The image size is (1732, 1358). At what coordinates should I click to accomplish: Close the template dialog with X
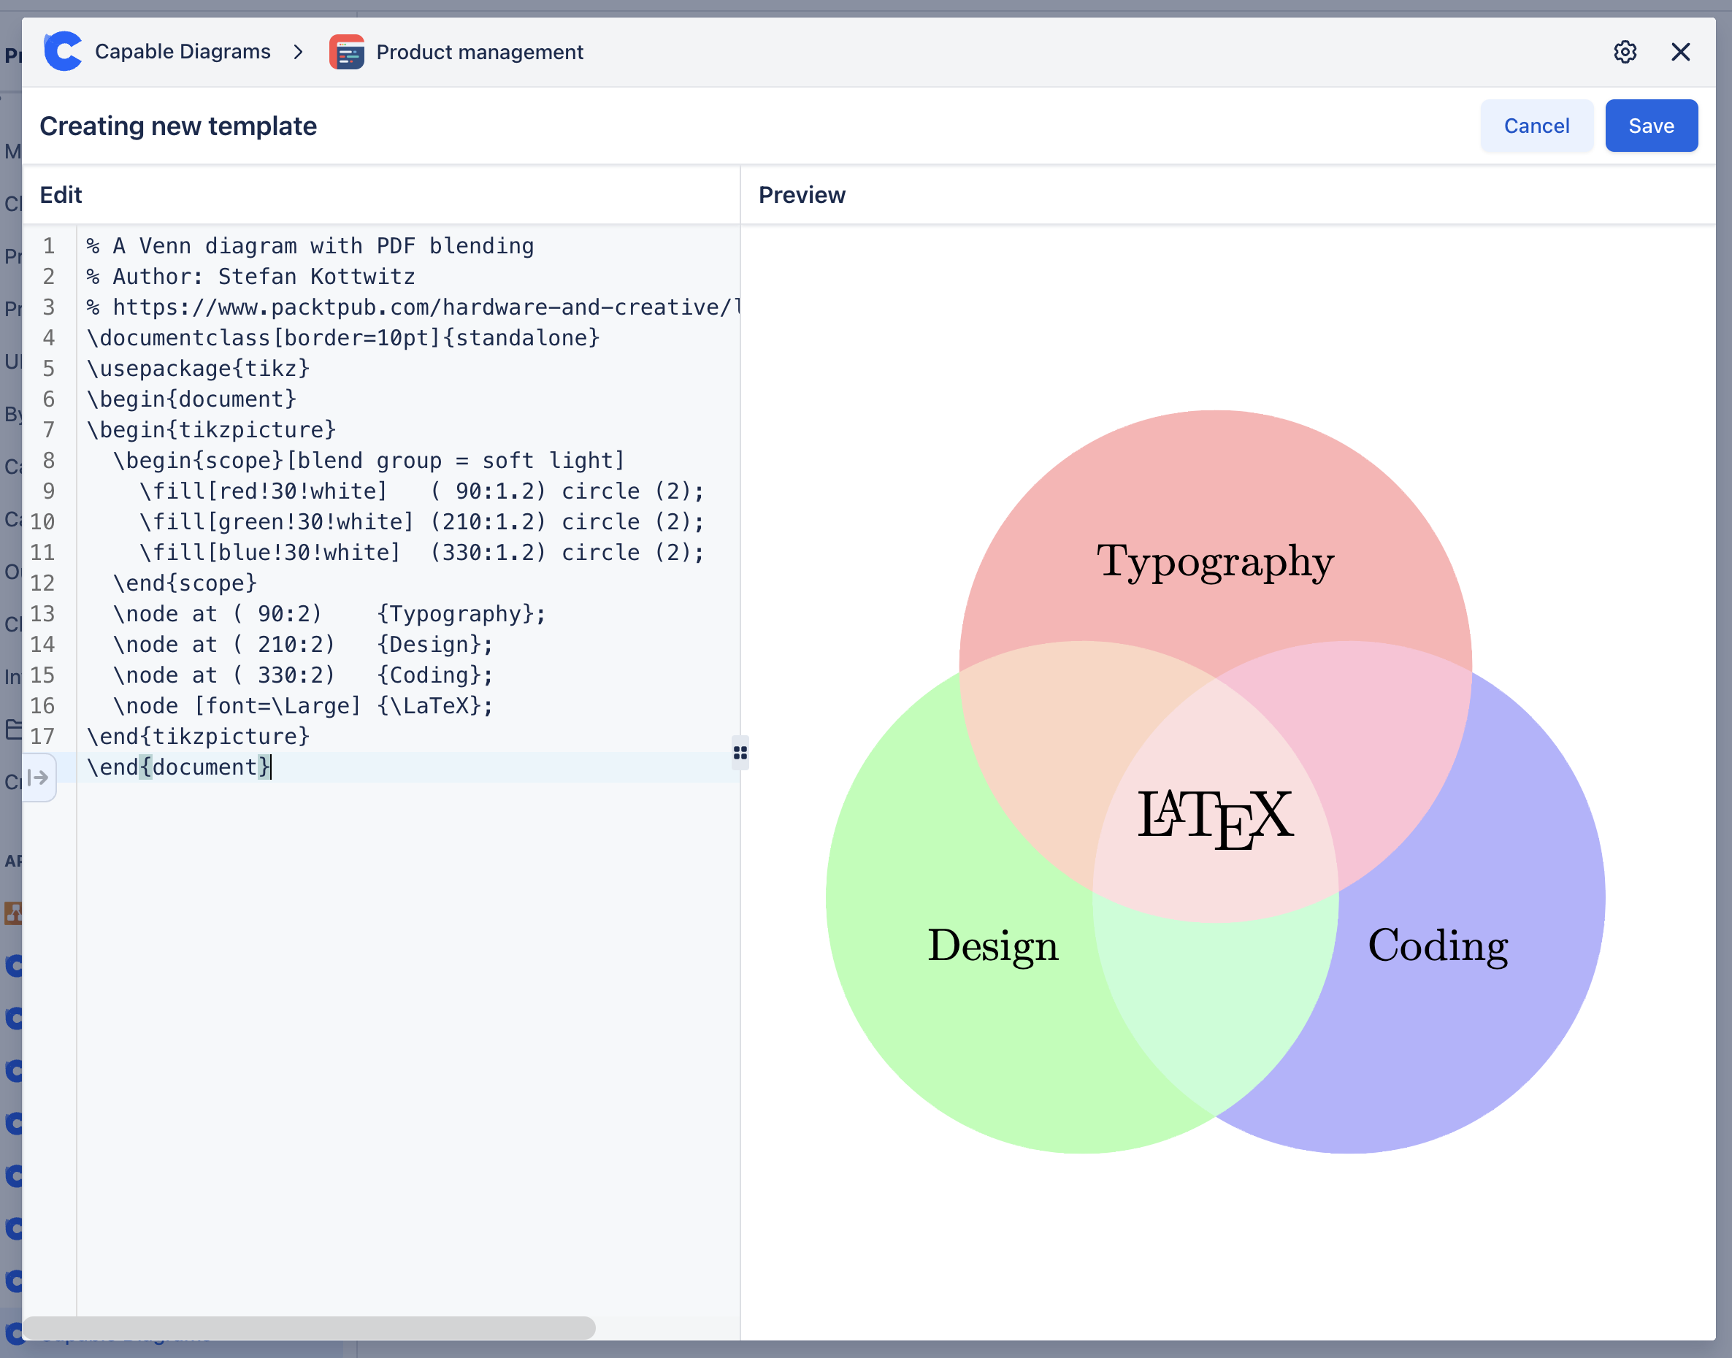pyautogui.click(x=1680, y=52)
